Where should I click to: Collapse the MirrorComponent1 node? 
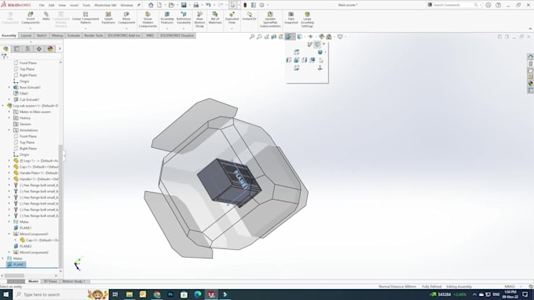9,234
